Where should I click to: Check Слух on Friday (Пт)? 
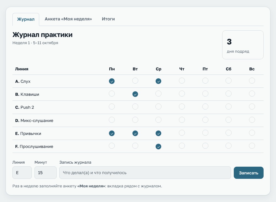[x=205, y=81]
